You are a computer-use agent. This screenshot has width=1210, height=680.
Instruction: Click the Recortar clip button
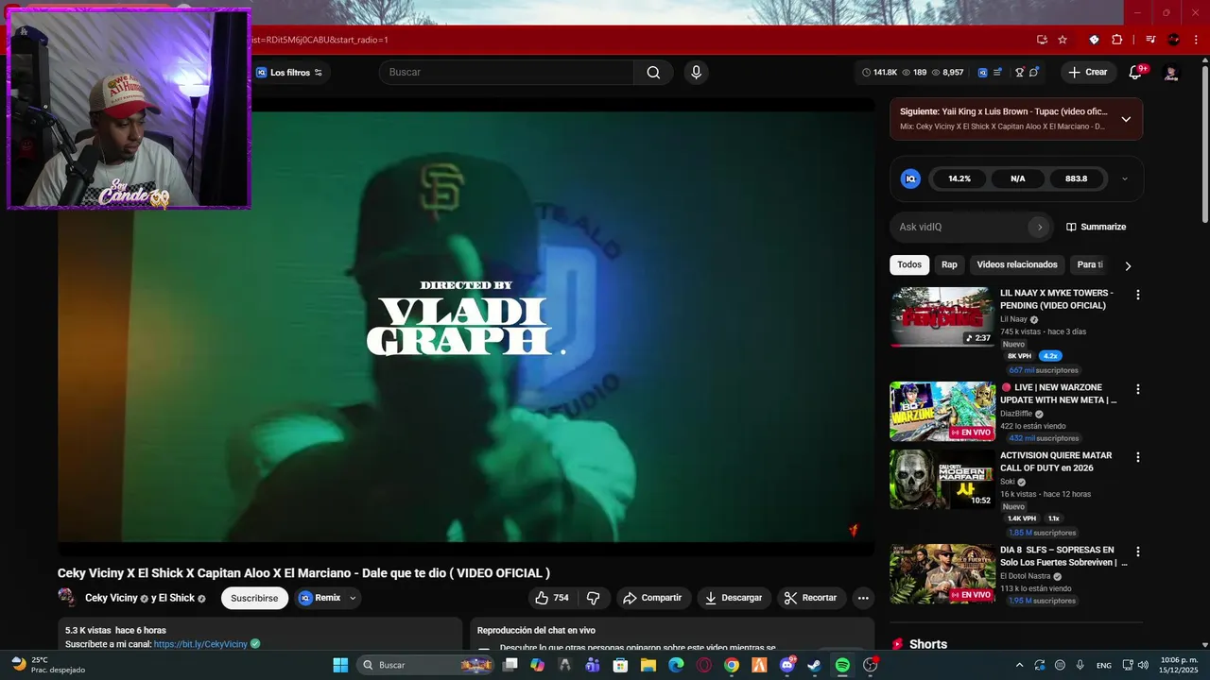[811, 598]
